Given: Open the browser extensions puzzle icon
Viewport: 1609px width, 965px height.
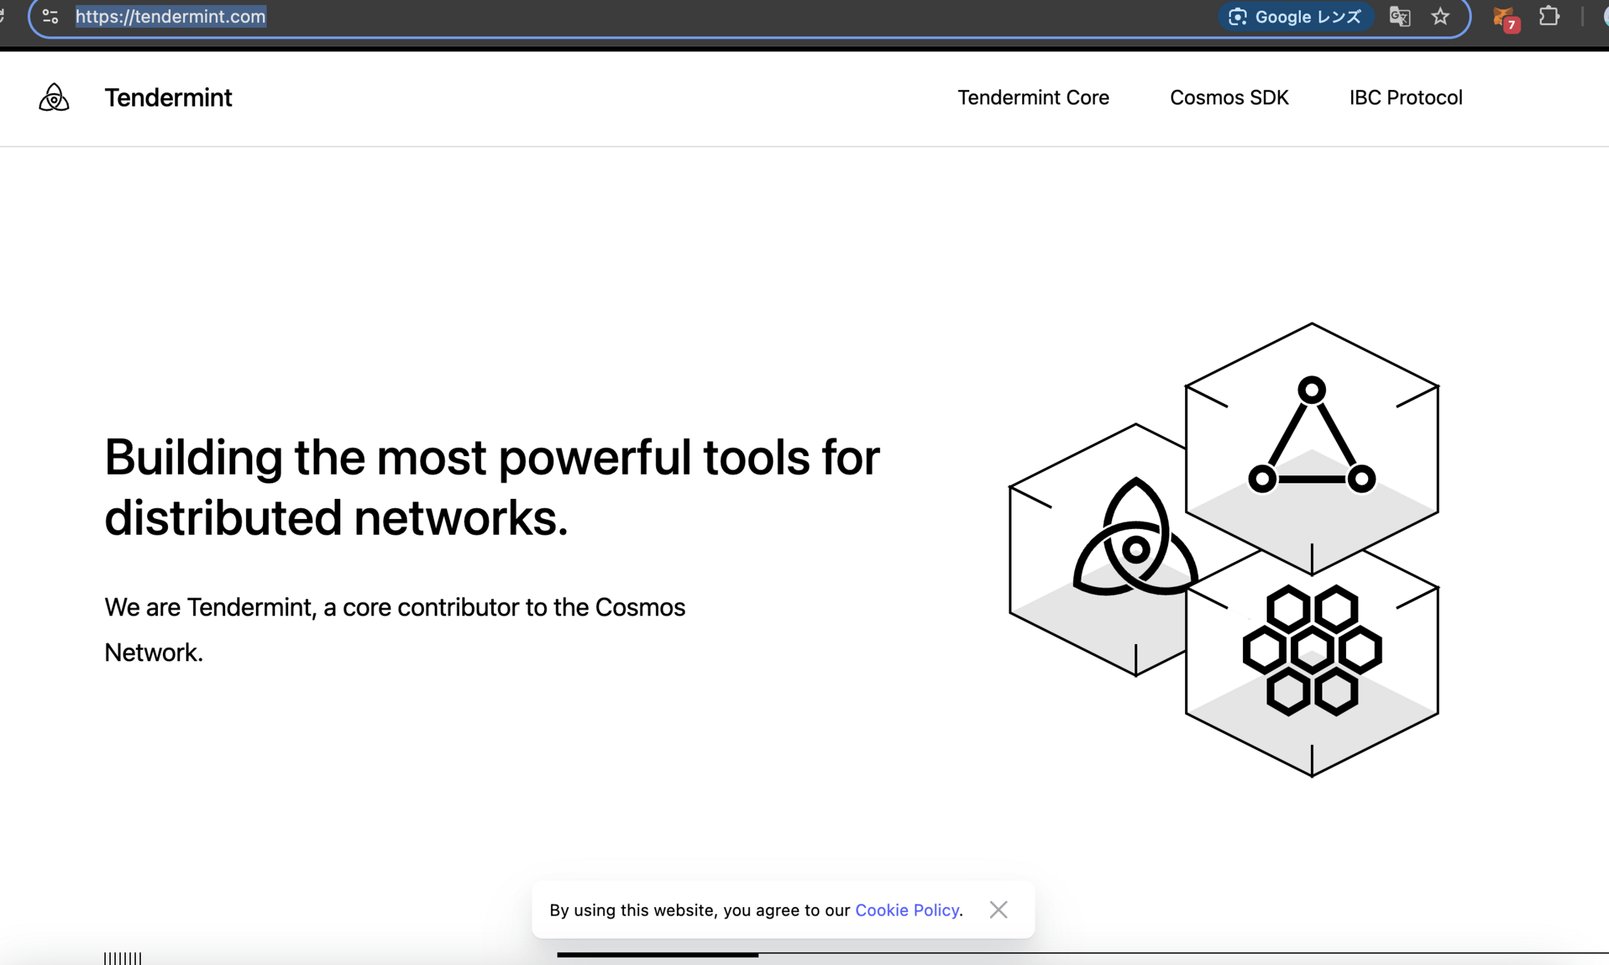Looking at the screenshot, I should point(1549,16).
